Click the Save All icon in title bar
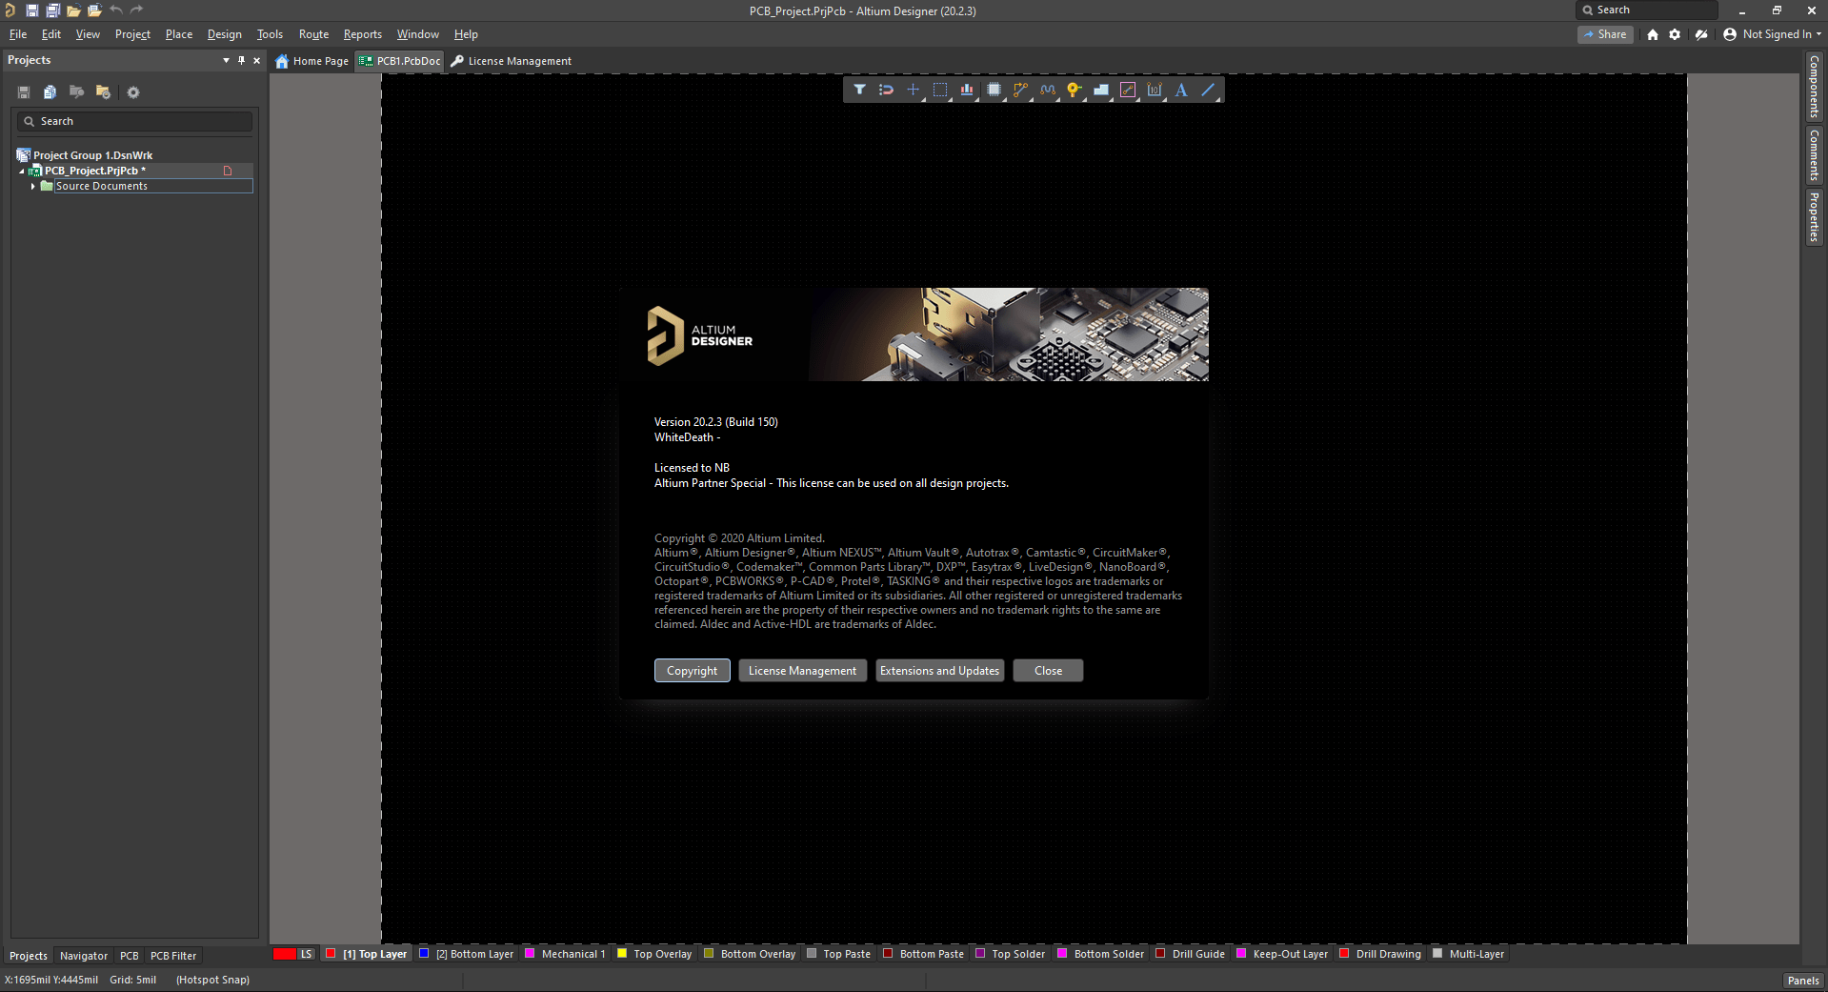The image size is (1828, 992). [x=52, y=10]
